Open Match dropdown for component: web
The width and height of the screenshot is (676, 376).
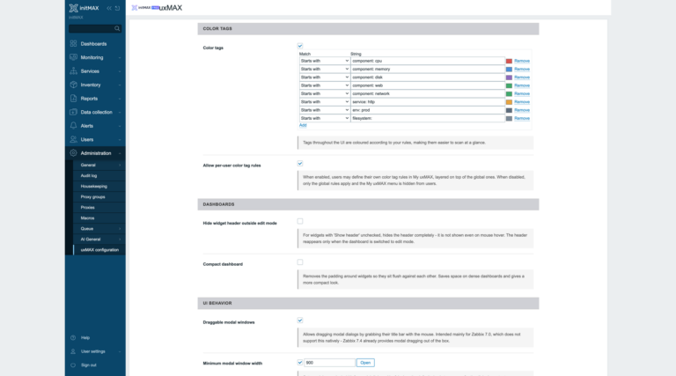[x=325, y=85]
